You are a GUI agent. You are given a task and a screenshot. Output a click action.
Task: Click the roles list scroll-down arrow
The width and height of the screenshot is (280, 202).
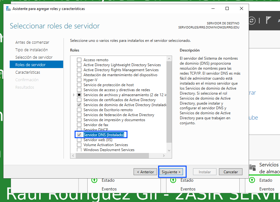point(169,150)
